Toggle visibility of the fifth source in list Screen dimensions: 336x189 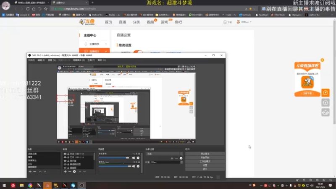pos(65,168)
